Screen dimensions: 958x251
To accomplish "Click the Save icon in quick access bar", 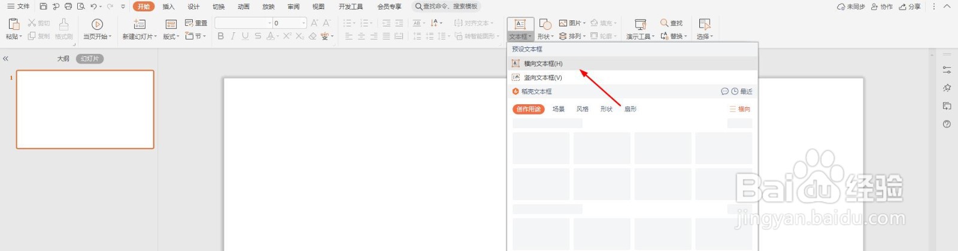I will 43,7.
